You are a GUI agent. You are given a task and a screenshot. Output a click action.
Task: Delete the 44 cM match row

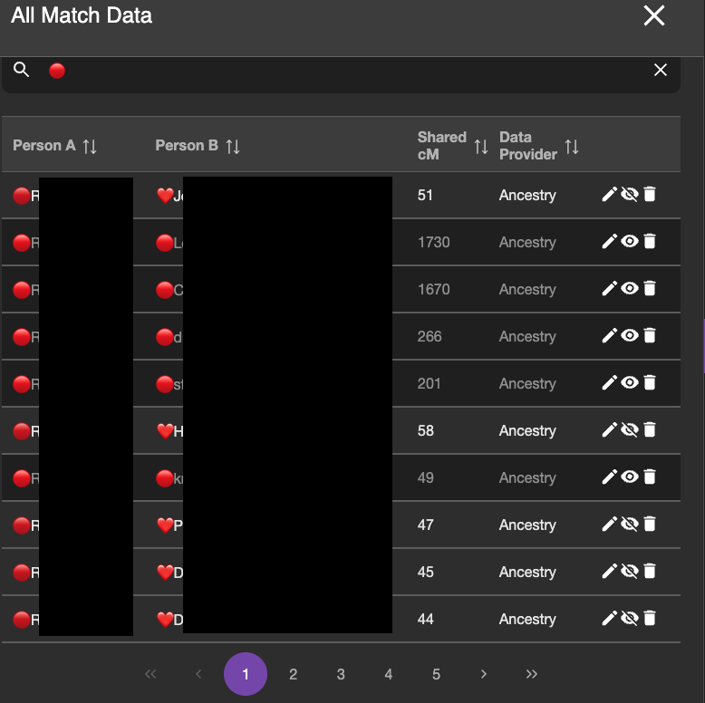(650, 619)
